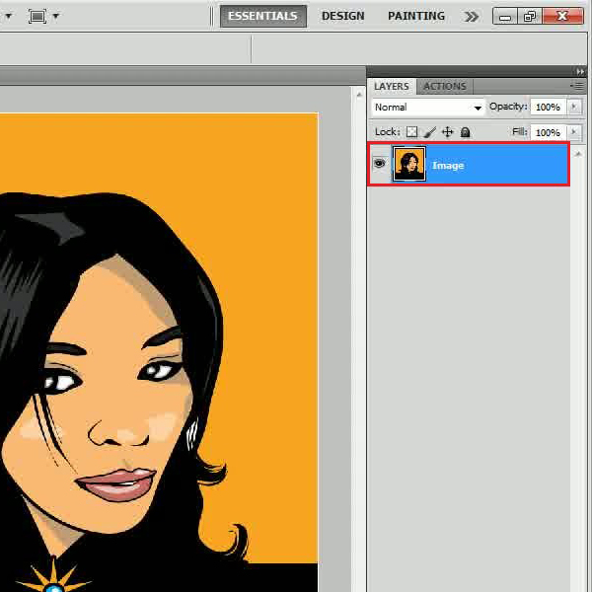
Task: Select the Layers tab
Action: pos(391,87)
